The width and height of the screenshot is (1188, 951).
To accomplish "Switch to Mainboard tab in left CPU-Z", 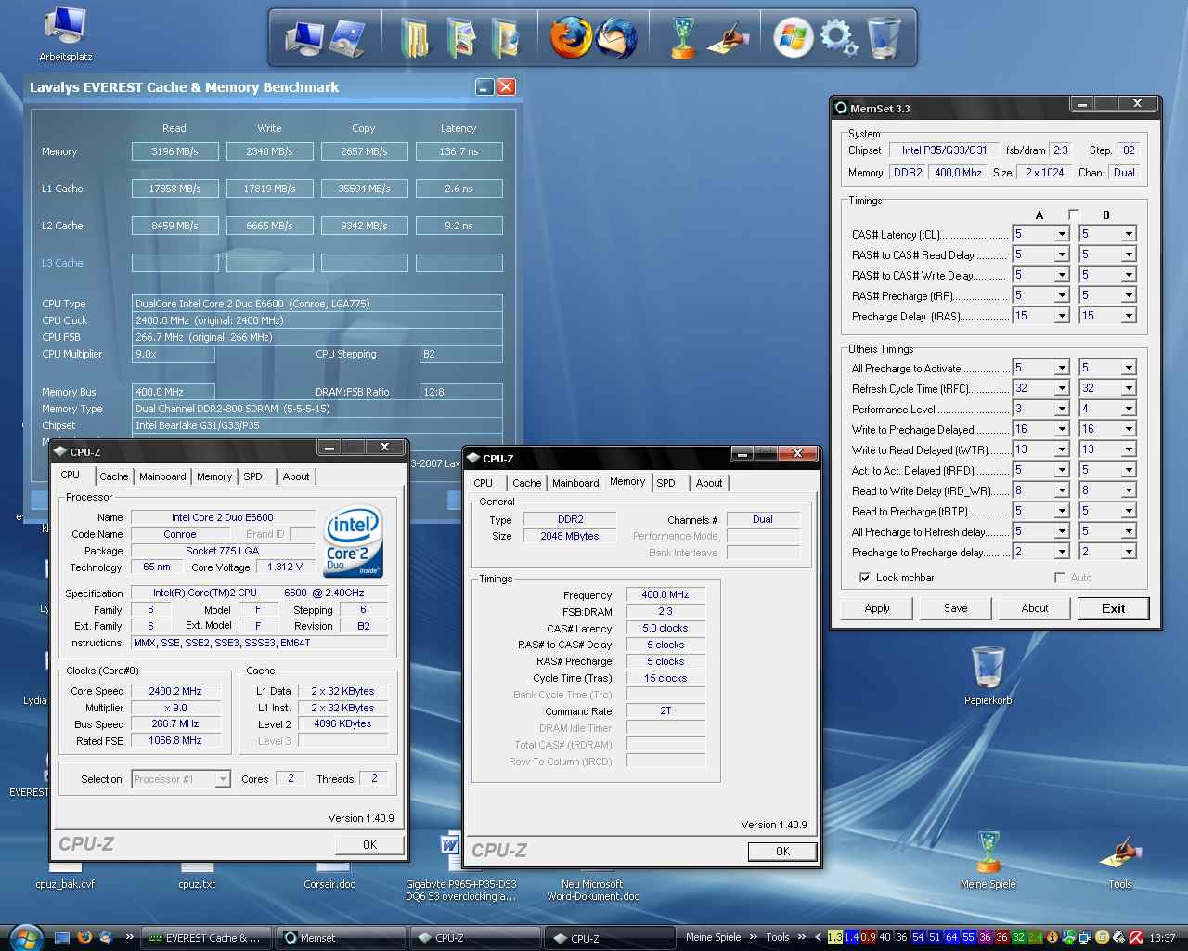I will click(162, 476).
